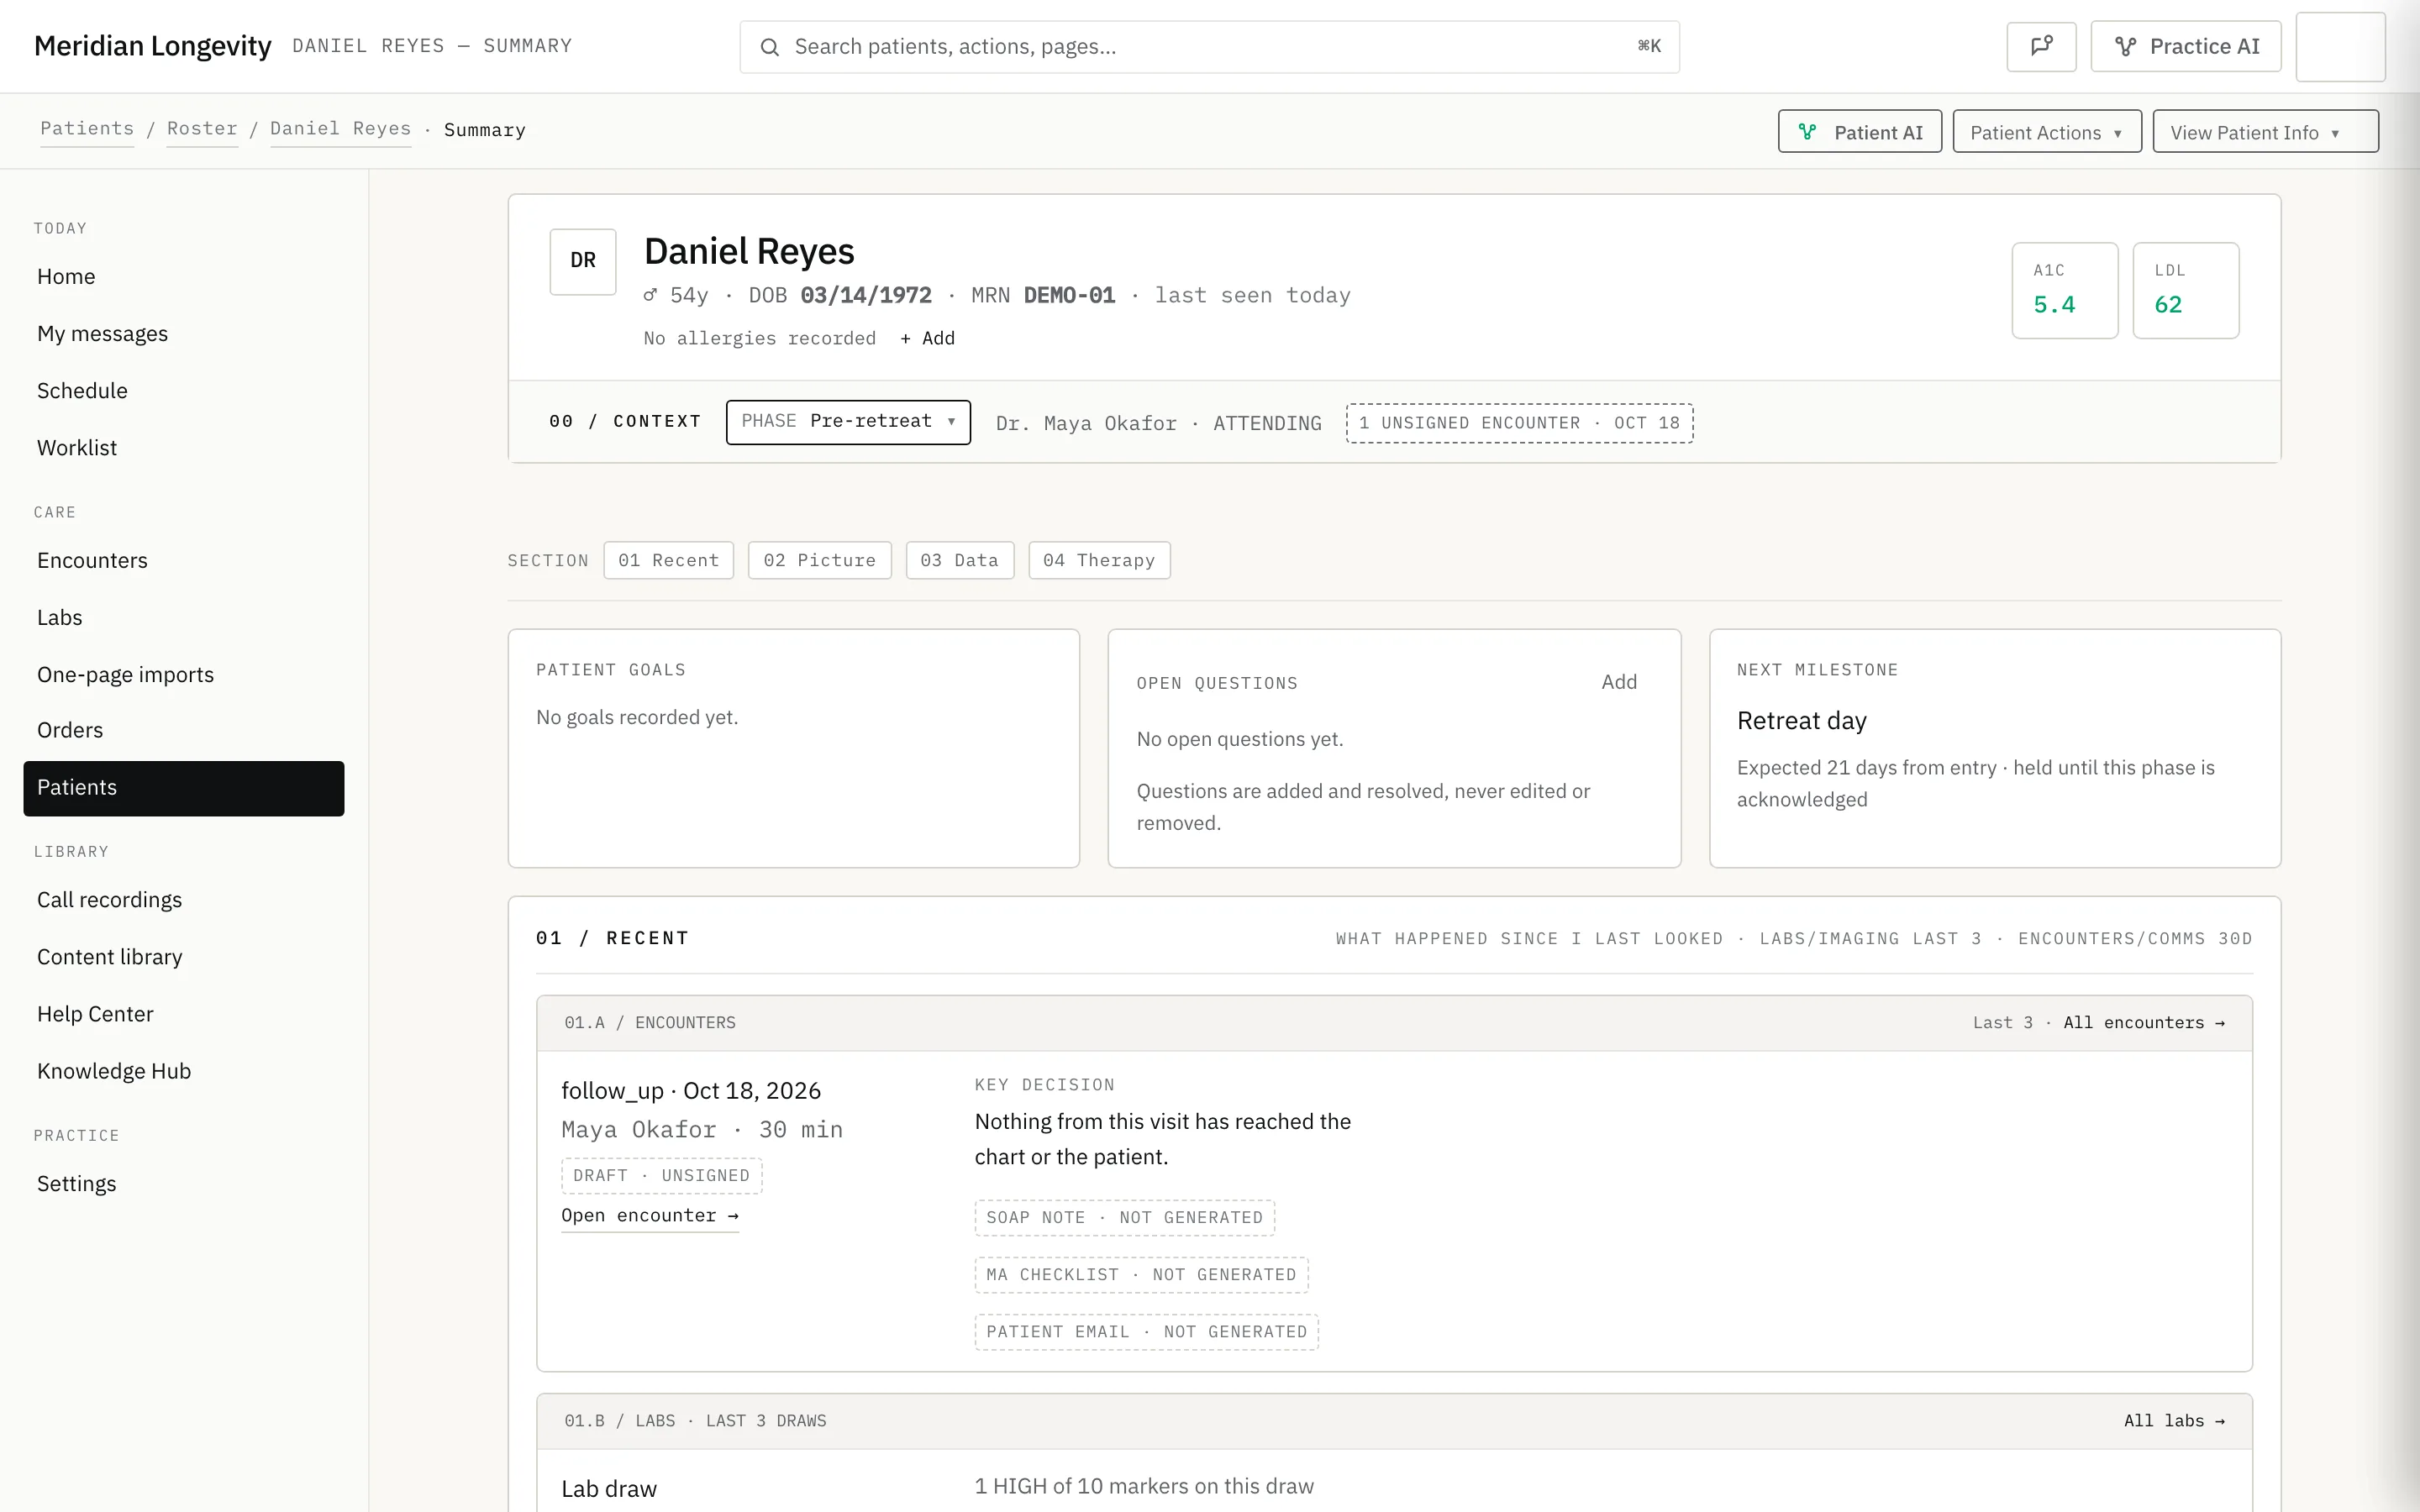The width and height of the screenshot is (2420, 1512).
Task: Click the 1 Unsigned Encounter badge
Action: [x=1519, y=423]
